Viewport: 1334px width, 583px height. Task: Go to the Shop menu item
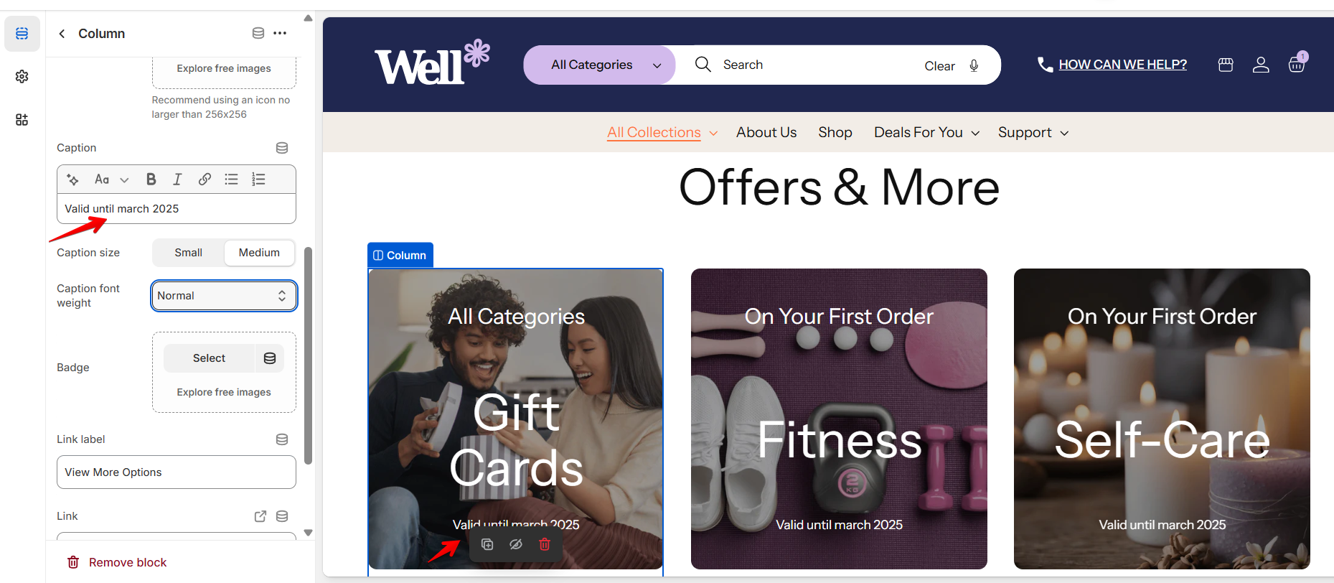tap(835, 133)
